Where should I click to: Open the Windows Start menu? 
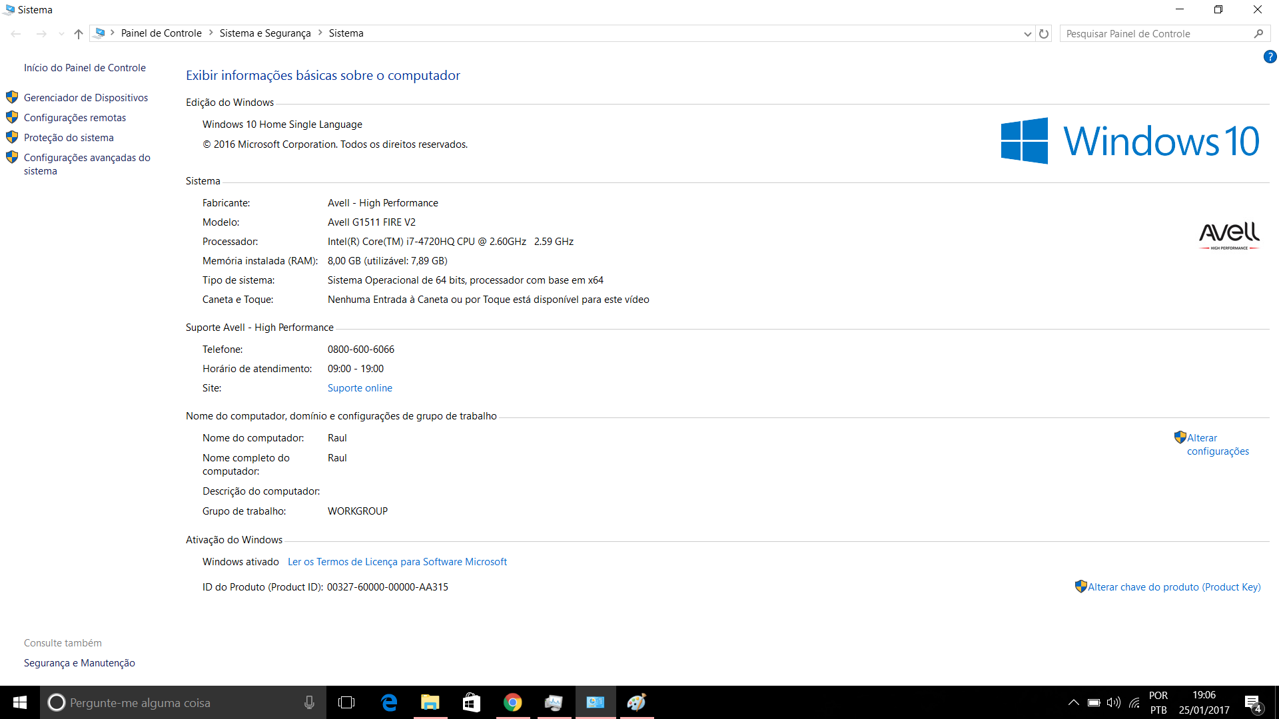pos(20,702)
